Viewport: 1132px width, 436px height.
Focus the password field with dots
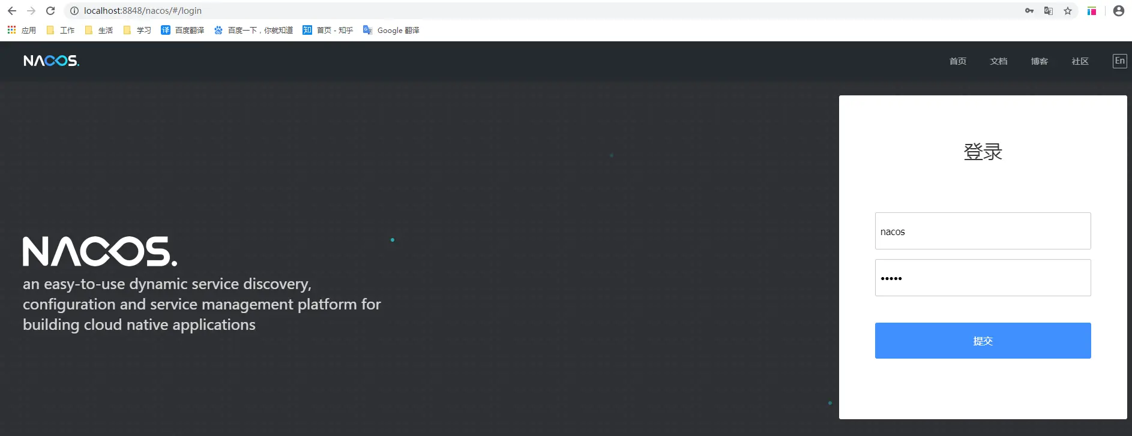pos(983,278)
